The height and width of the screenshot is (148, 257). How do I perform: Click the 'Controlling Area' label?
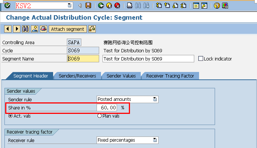tap(18, 43)
